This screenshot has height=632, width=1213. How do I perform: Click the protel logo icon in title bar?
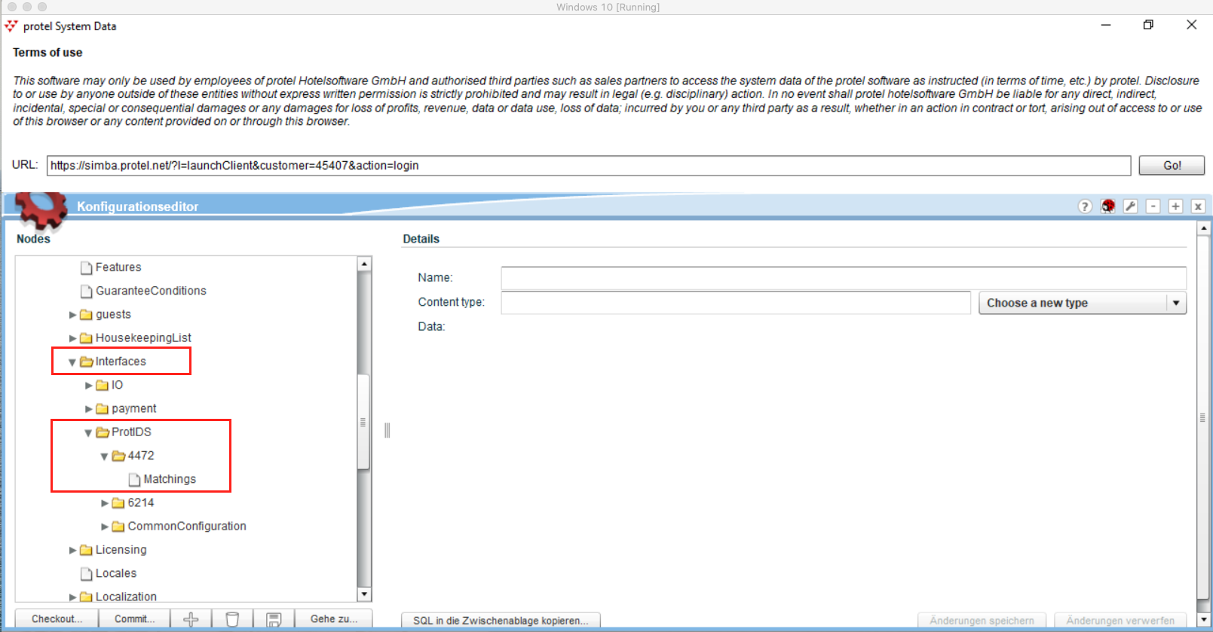coord(11,26)
